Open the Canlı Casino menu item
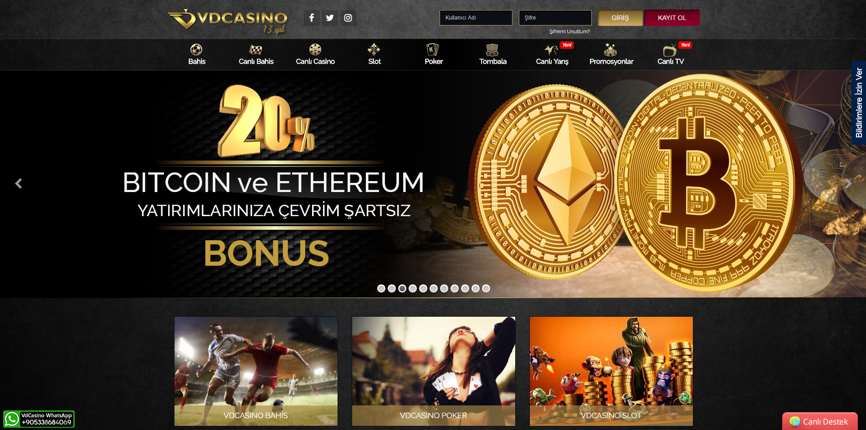Image resolution: width=866 pixels, height=430 pixels. tap(315, 55)
